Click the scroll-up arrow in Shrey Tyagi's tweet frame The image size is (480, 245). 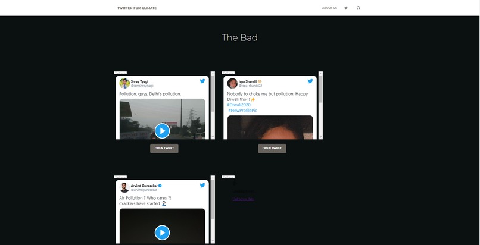click(213, 73)
